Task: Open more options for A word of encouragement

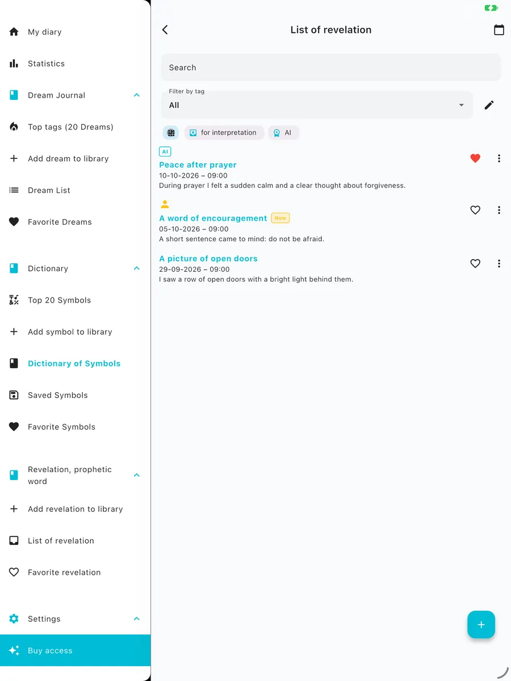Action: tap(499, 210)
